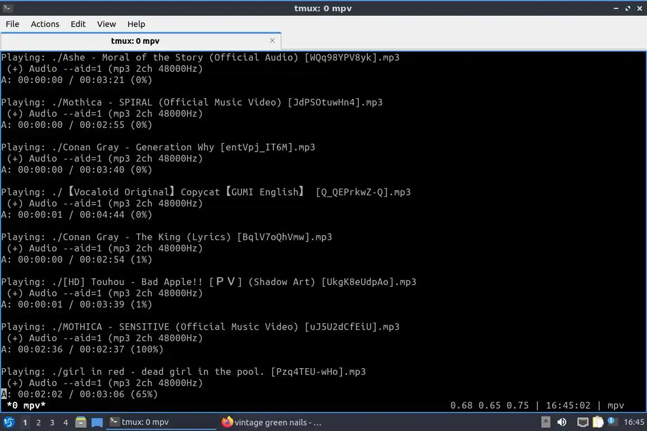This screenshot has height=431, width=647.
Task: Click the load average '0.68 0.65 0.75'
Action: (x=489, y=406)
